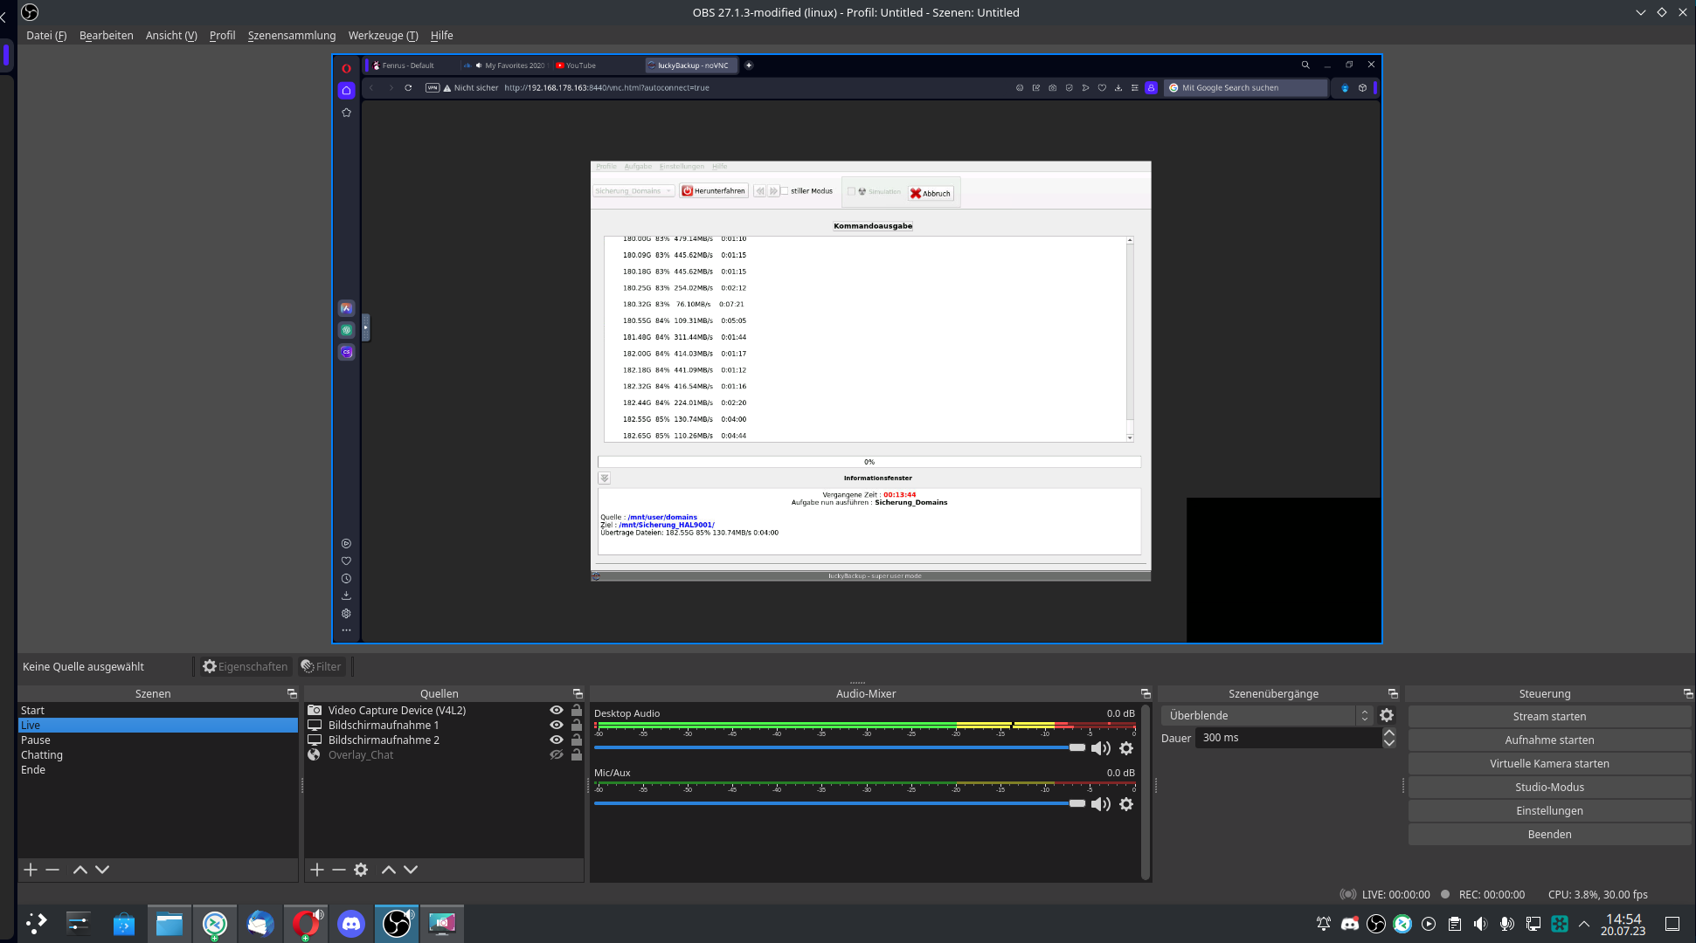Screen dimensions: 1696x943
Task: Enable Studio-Modus
Action: point(1549,788)
